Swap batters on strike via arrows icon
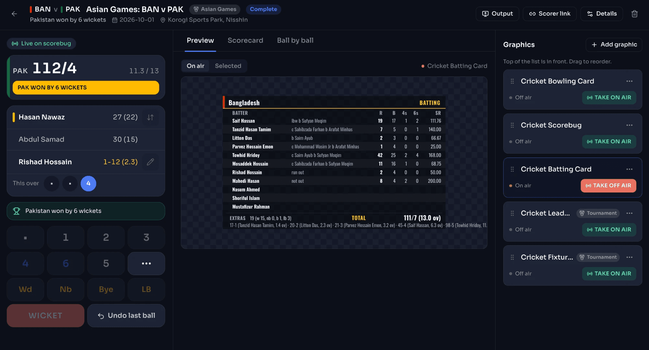Image resolution: width=649 pixels, height=350 pixels. pos(150,117)
